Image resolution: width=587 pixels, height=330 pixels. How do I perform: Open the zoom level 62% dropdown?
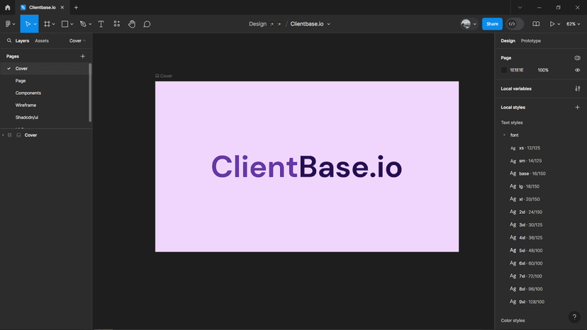[573, 24]
